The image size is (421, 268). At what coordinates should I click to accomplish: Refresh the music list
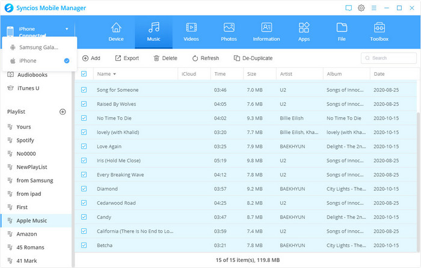tap(206, 58)
